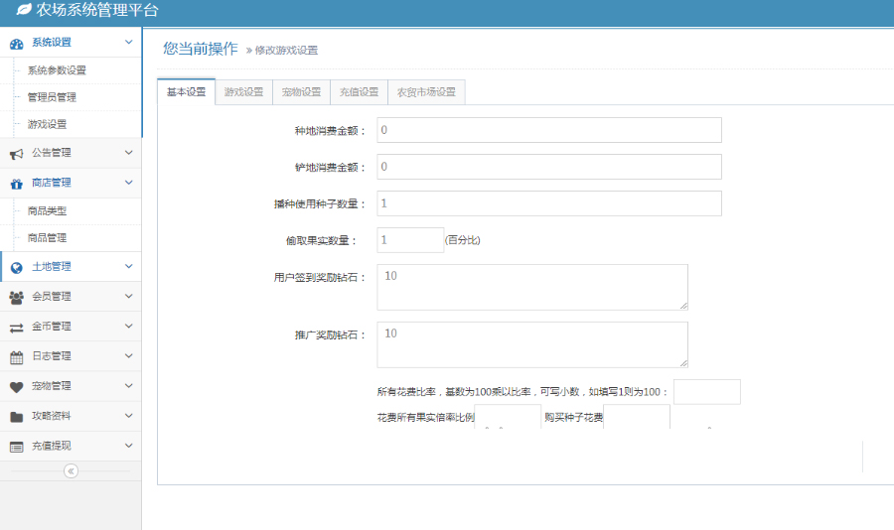Click the 宠物管理 heart icon

[x=16, y=386]
